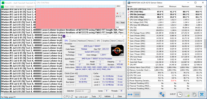Click the AMD Ryzen 7 logo in CPU-Z
The width and height of the screenshot is (207, 99).
[117, 50]
